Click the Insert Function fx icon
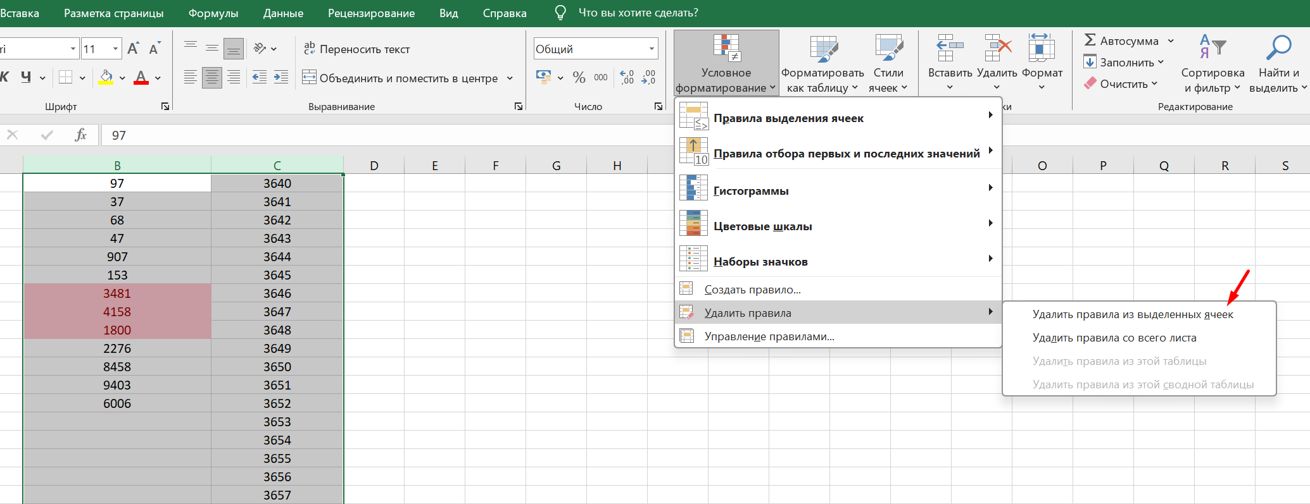 [x=80, y=135]
